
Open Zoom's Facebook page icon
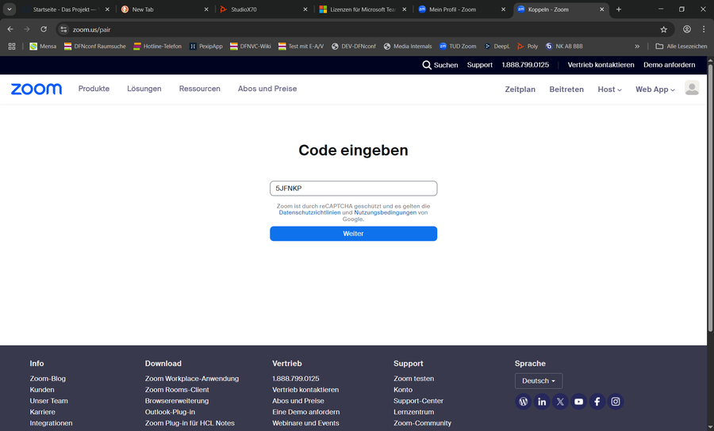pos(597,402)
